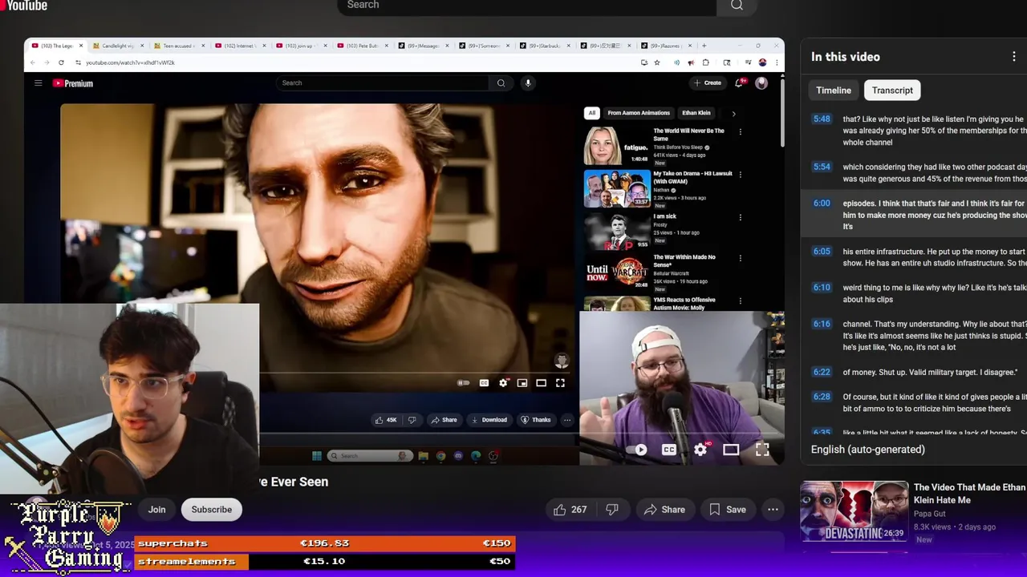
Task: Click the Subscribe button
Action: click(212, 510)
